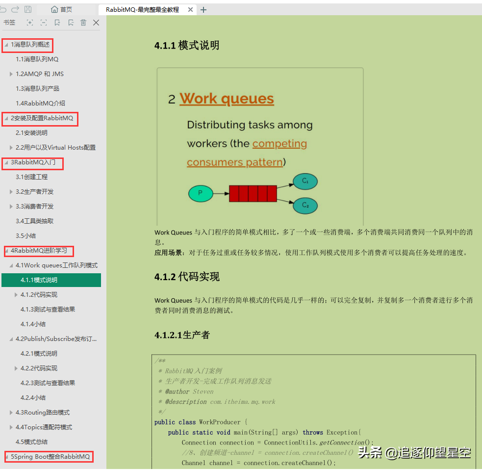The image size is (482, 470).
Task: Click the Work queues link
Action: pyautogui.click(x=227, y=99)
